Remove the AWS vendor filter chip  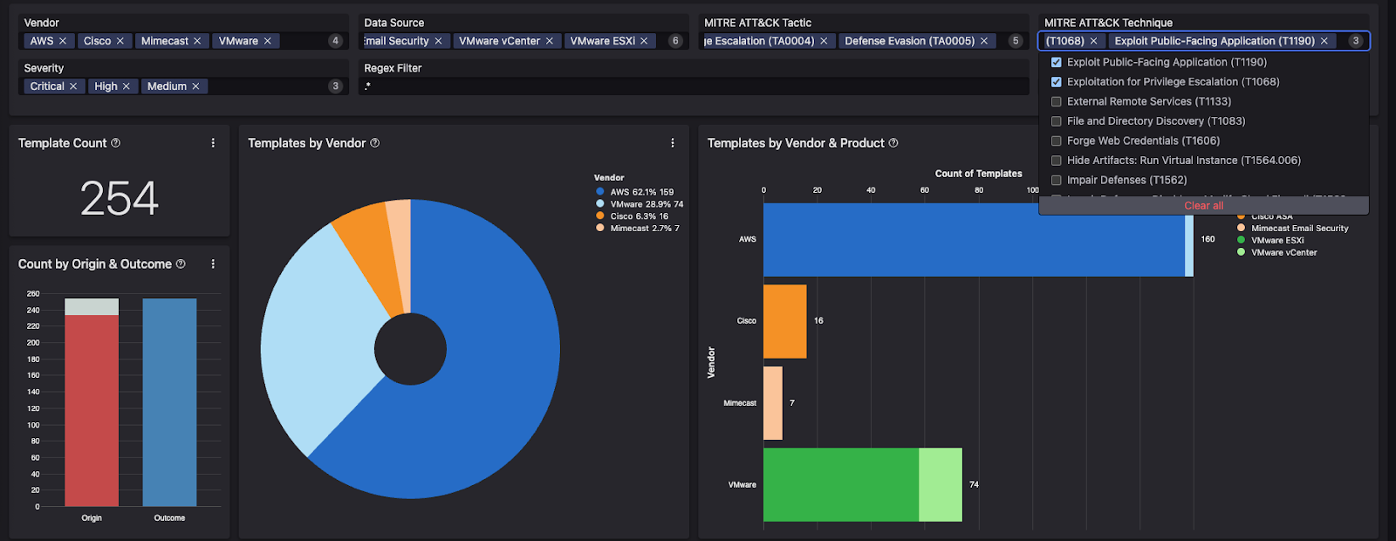click(63, 41)
